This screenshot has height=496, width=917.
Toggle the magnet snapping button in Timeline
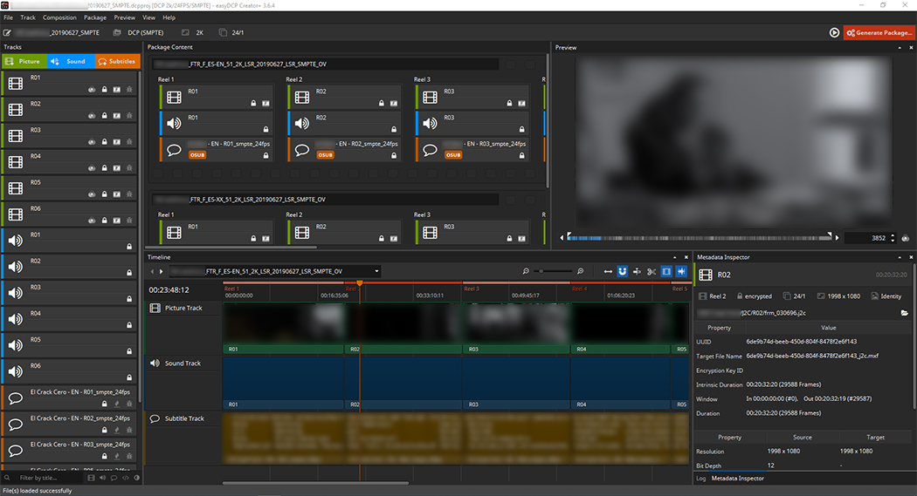(623, 271)
